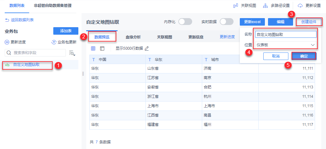
Task: Switch to grid table view icon
Action: pyautogui.click(x=93, y=48)
